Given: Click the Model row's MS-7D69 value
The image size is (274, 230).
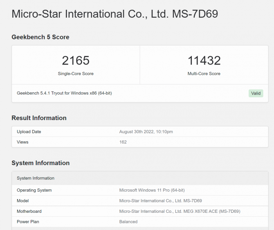Looking at the screenshot, I should [160, 201].
